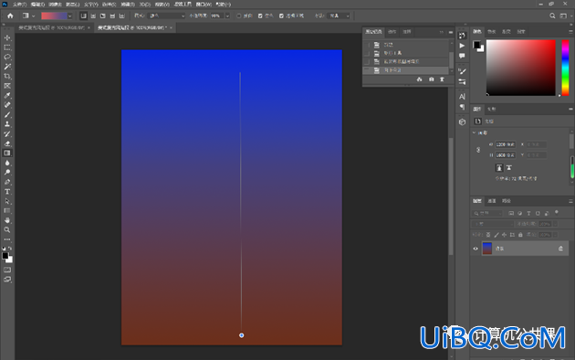Open the File menu
Screen dimensions: 575x360
click(x=19, y=5)
